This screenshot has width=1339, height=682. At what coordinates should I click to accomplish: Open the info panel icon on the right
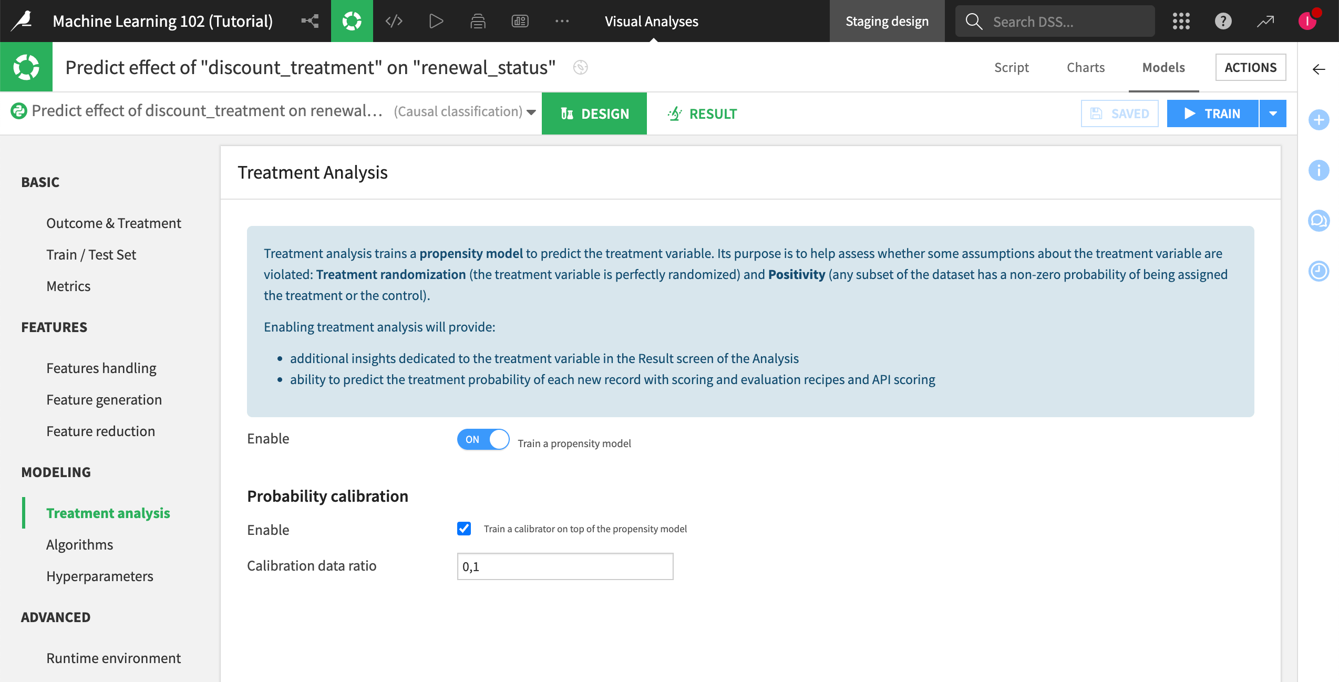(x=1319, y=170)
